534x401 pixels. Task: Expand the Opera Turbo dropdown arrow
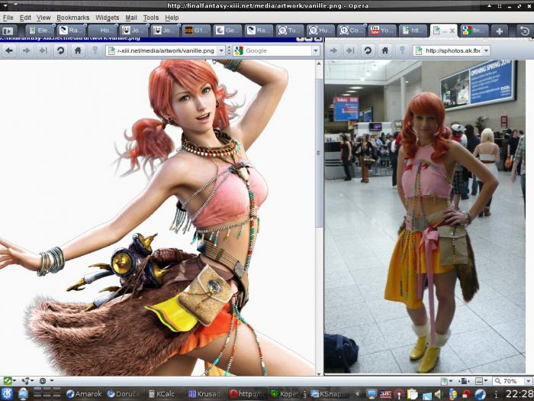(x=52, y=380)
